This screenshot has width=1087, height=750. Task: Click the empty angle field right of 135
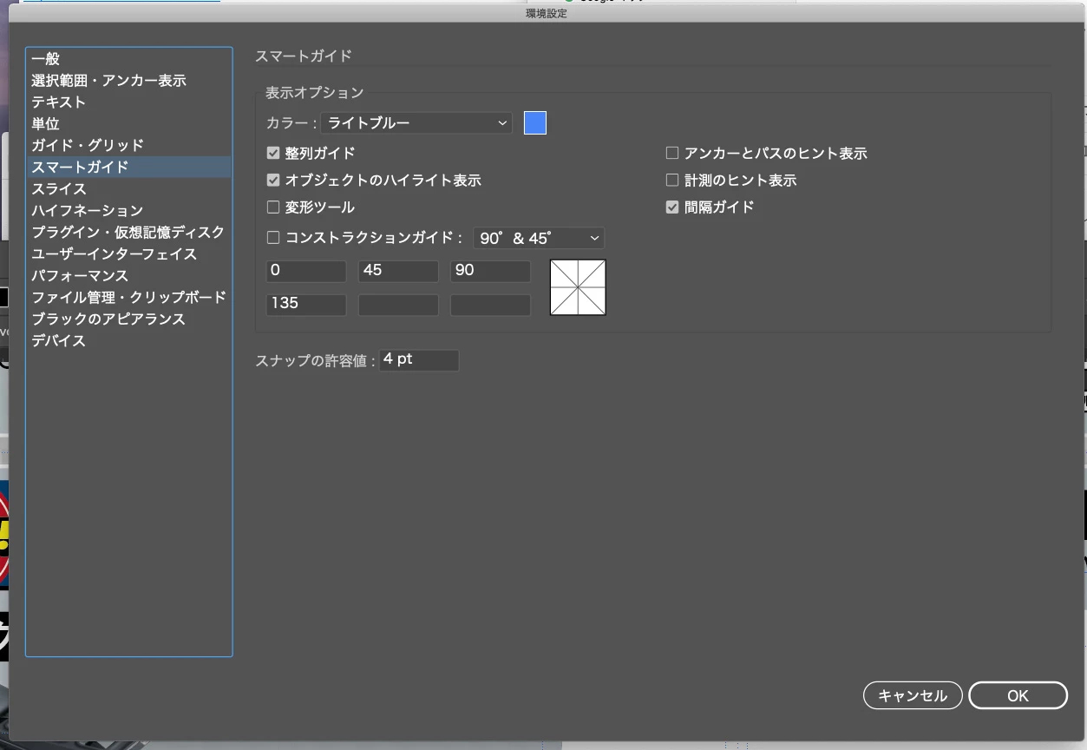click(x=398, y=305)
